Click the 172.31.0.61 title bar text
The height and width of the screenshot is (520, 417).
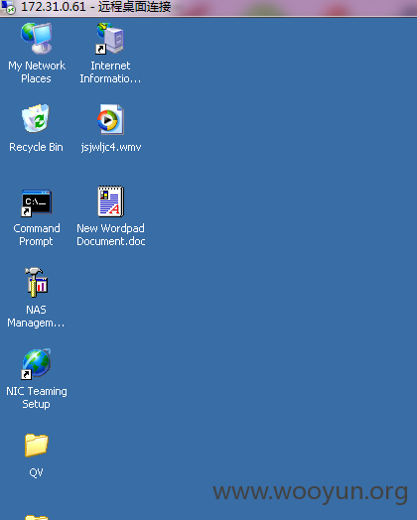tap(96, 7)
